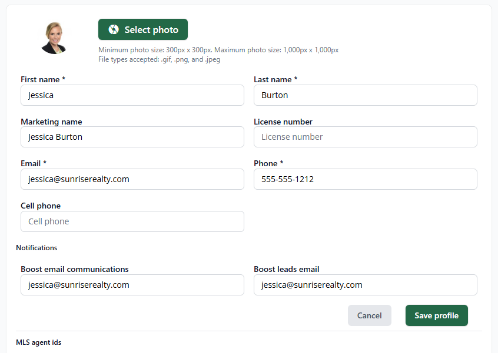
Task: Click the empty License number field
Action: [365, 137]
